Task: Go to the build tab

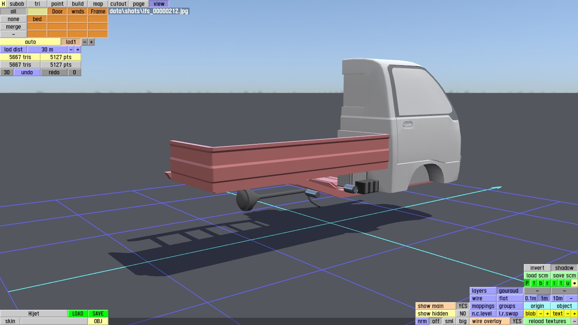Action: [78, 4]
